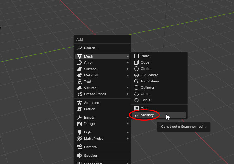The height and width of the screenshot is (164, 234).
Task: Add a Cone mesh
Action: click(159, 94)
